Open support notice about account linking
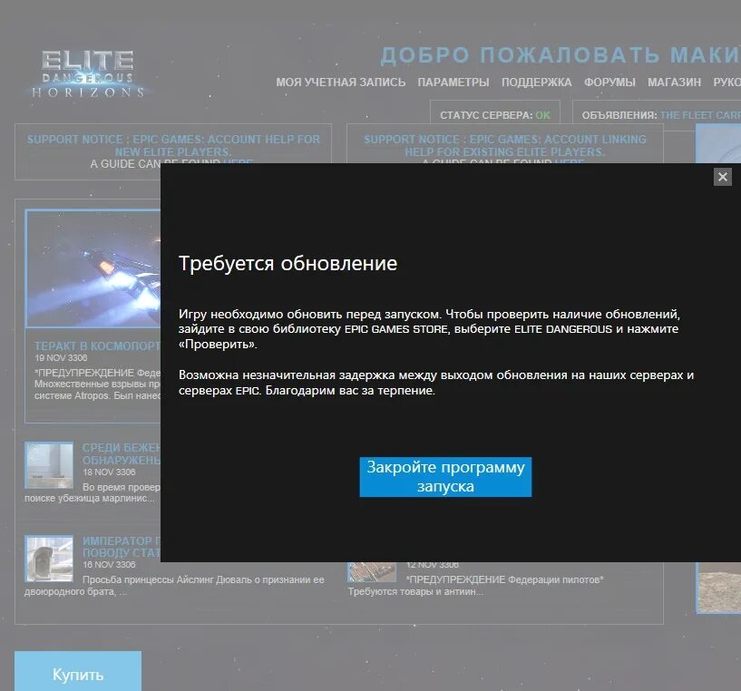Screen dimensions: 741x691 [x=504, y=146]
